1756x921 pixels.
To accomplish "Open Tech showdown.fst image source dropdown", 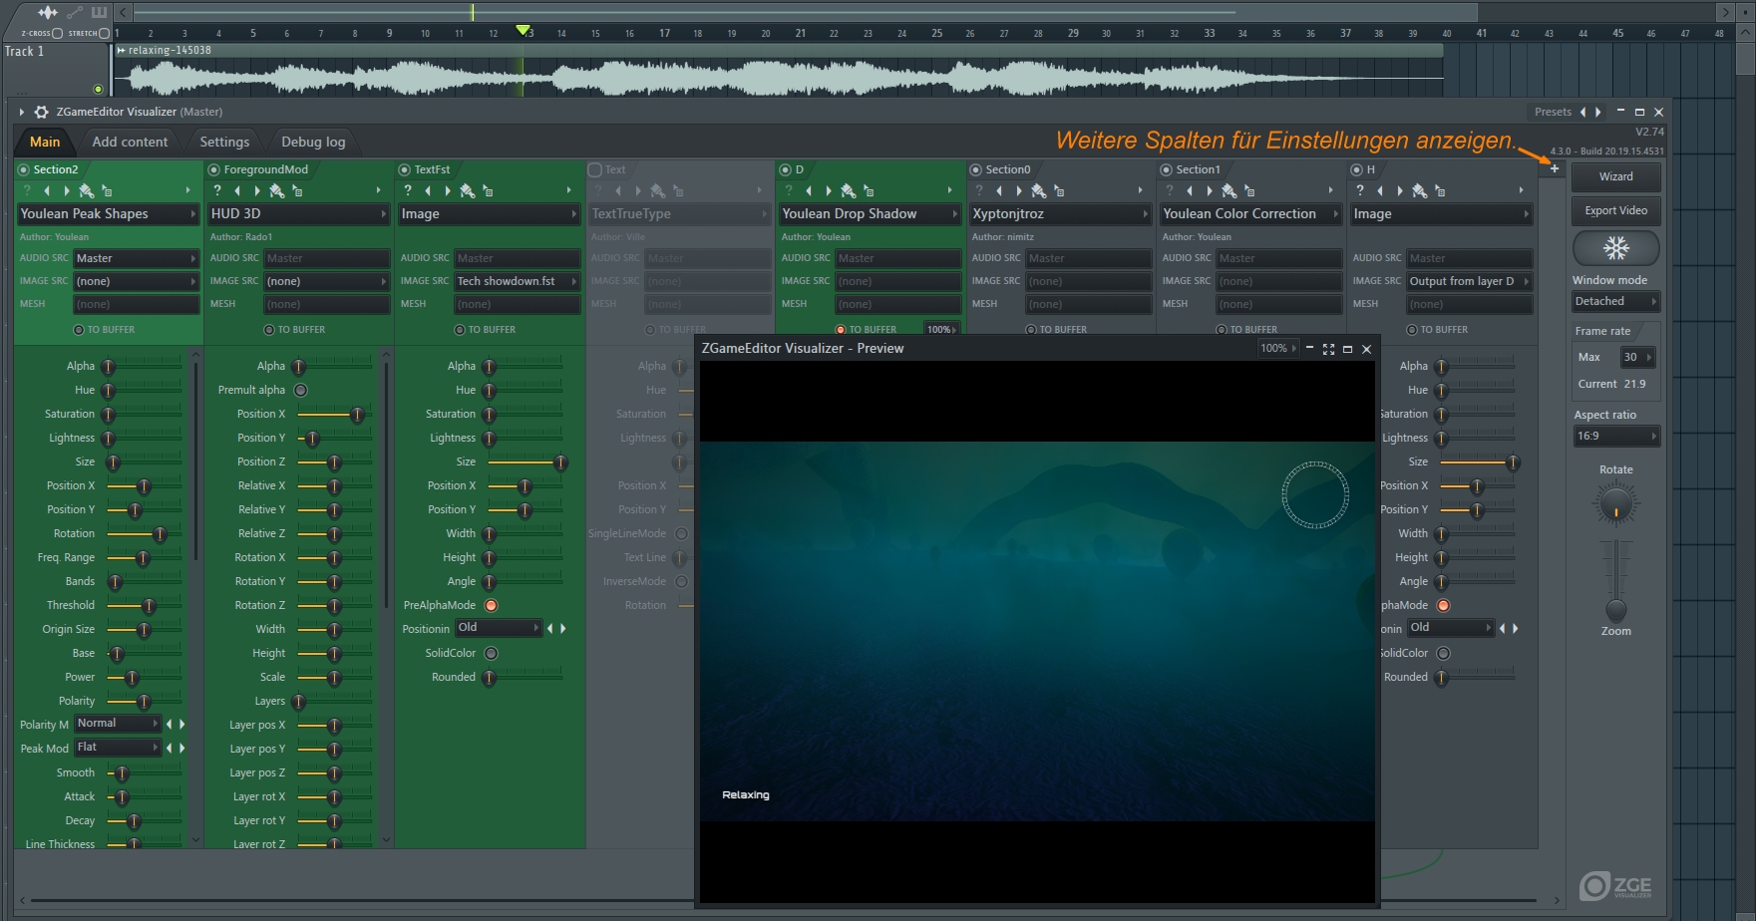I will 518,281.
